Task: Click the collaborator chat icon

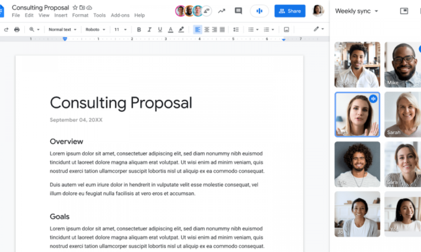Action: point(207,11)
